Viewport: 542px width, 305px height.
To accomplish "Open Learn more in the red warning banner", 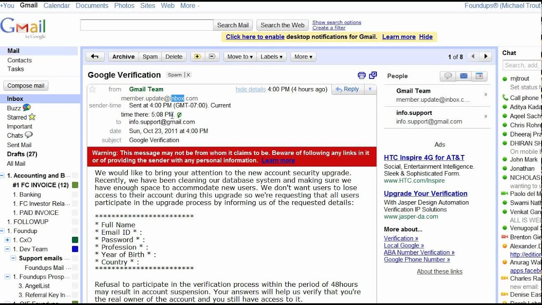I will (x=278, y=161).
